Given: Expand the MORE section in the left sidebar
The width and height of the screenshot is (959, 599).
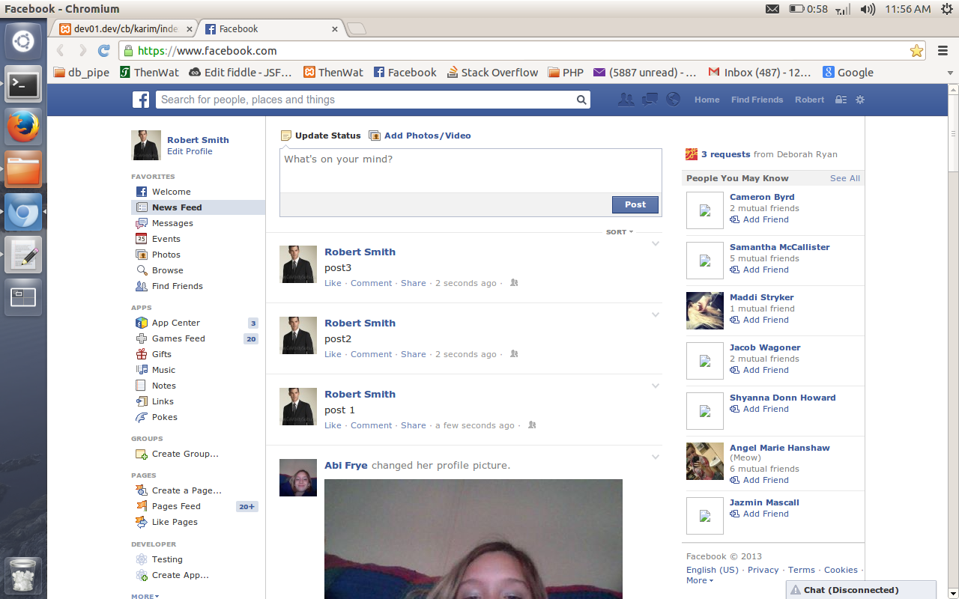Looking at the screenshot, I should pyautogui.click(x=144, y=595).
